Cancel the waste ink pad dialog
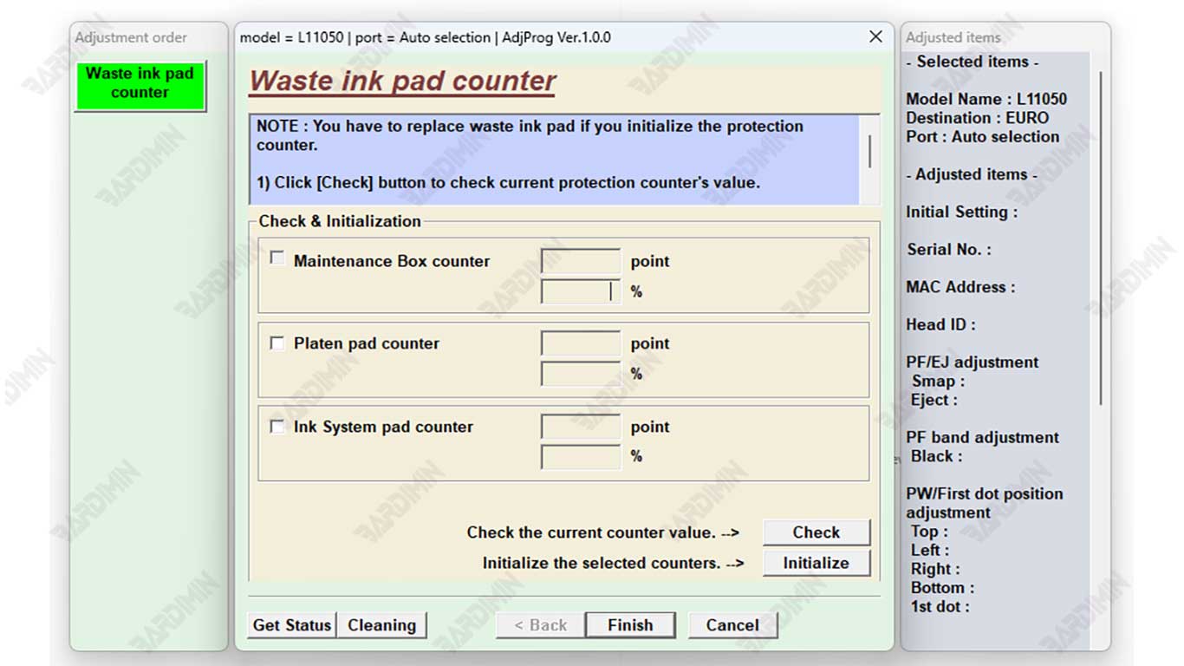This screenshot has height=666, width=1184. pyautogui.click(x=732, y=625)
